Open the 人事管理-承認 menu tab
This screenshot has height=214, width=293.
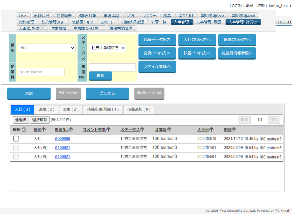point(209,22)
